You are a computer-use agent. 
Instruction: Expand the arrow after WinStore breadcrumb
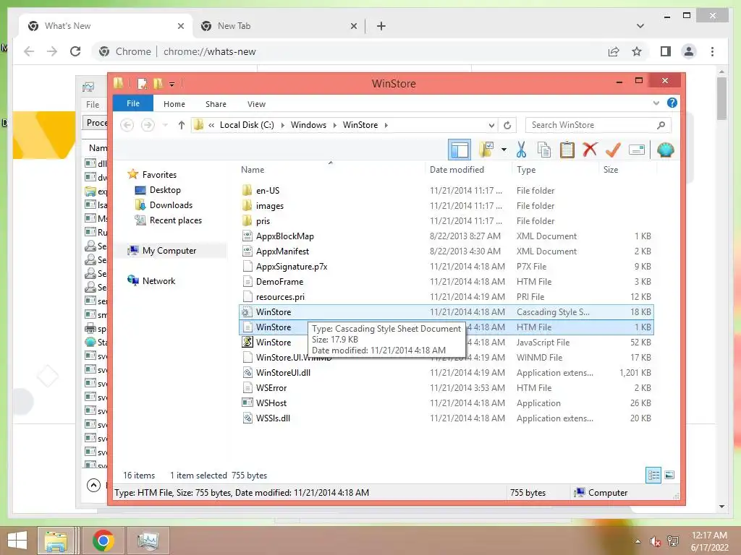click(386, 125)
